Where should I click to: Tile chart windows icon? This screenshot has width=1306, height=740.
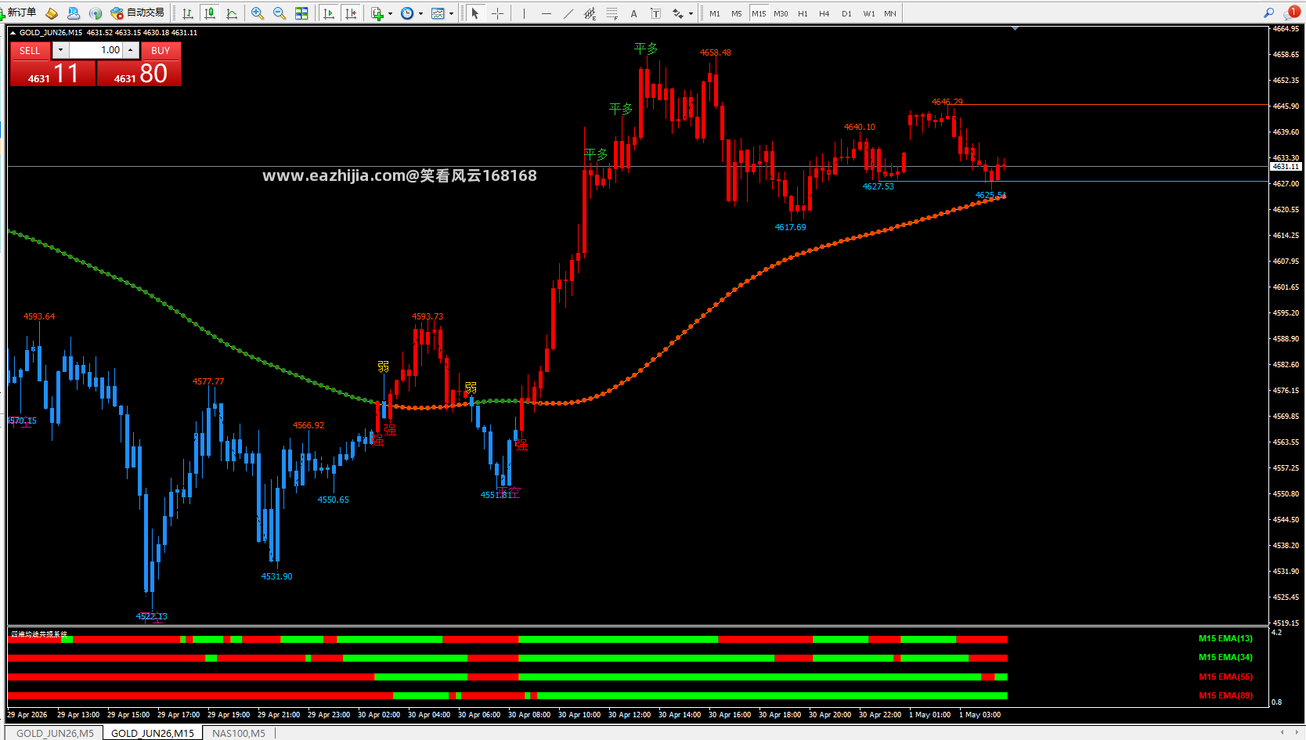tap(301, 13)
